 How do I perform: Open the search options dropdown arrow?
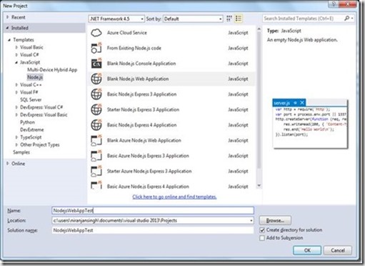[352, 19]
